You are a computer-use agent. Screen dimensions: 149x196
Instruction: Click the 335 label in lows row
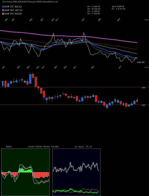18,67
